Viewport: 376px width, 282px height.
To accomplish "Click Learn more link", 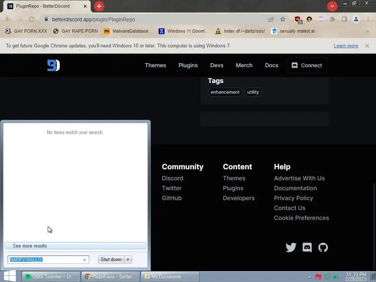I will click(x=346, y=46).
